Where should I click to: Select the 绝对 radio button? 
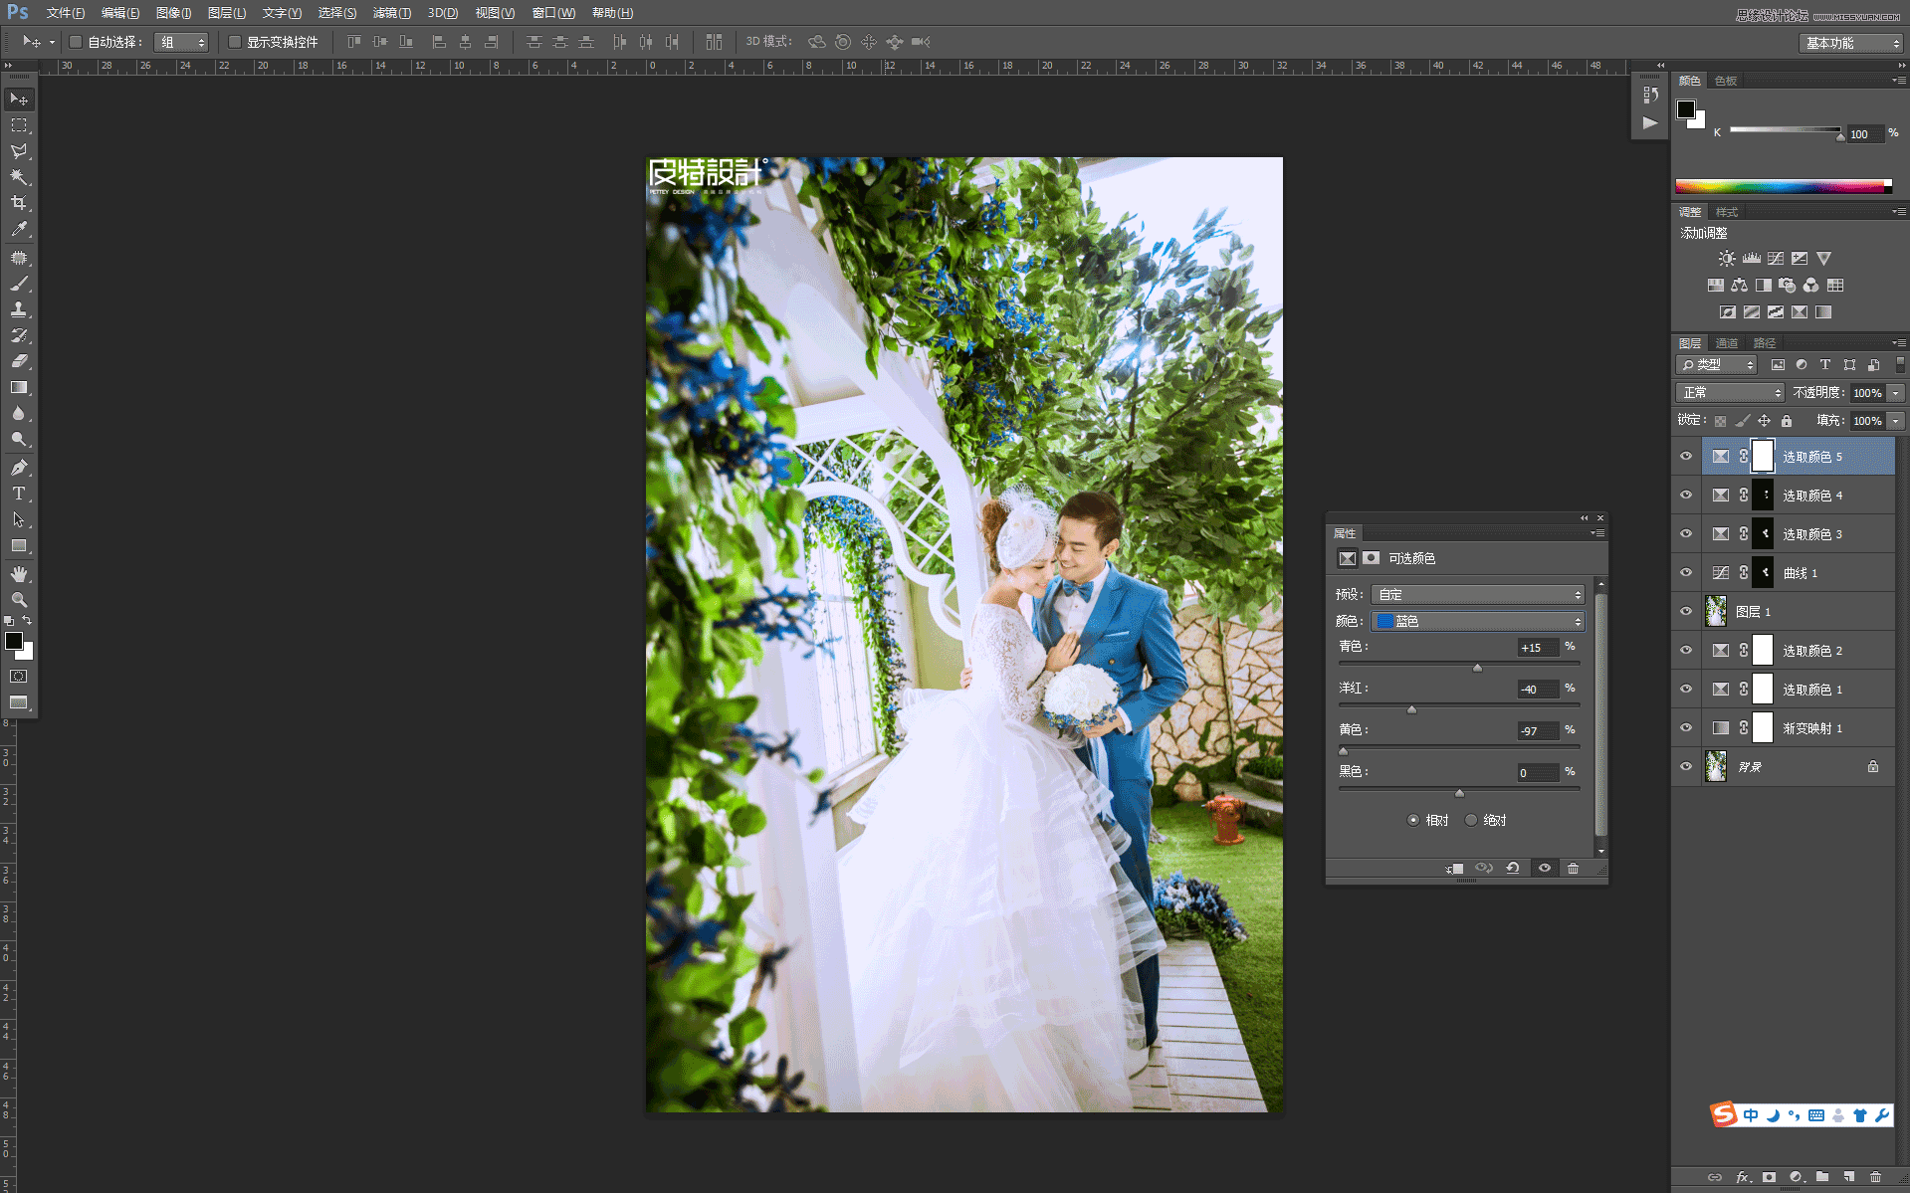(x=1471, y=820)
